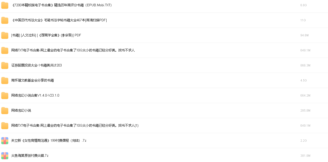This screenshot has width=328, height=162.
Task: Open 网络TXT电子书合集 entry ending with (1)
Action: click(75, 125)
